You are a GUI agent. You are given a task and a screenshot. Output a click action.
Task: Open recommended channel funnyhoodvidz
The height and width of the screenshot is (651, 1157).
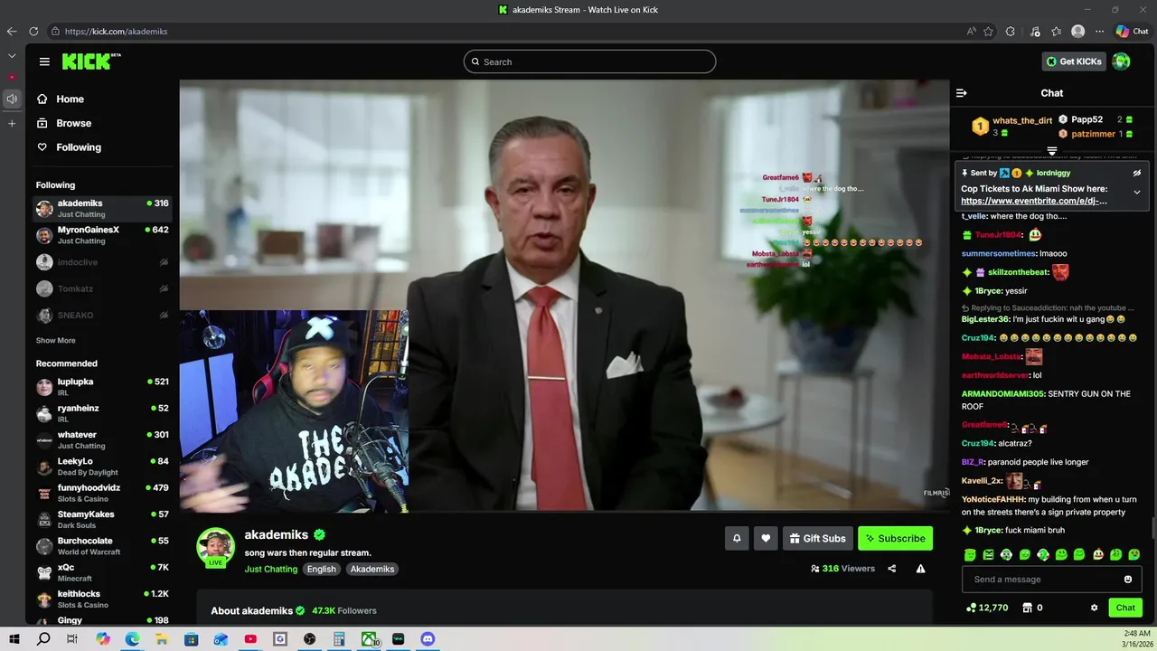tap(102, 493)
